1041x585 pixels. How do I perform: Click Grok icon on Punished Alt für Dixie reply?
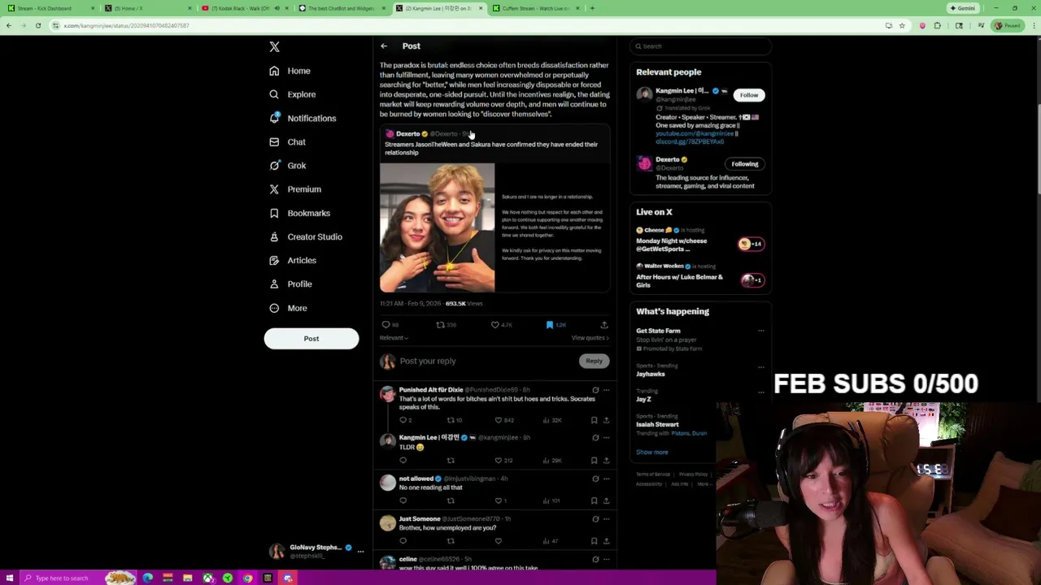(x=595, y=390)
